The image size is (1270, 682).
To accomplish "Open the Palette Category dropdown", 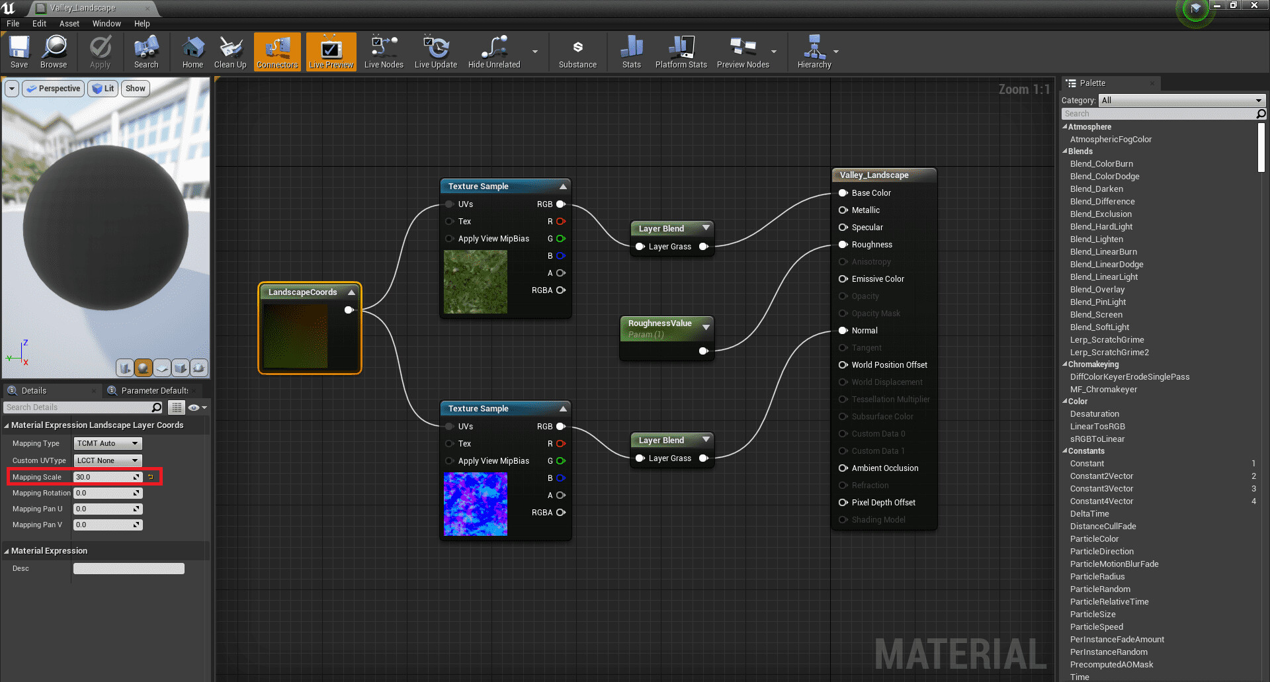I will click(x=1181, y=101).
